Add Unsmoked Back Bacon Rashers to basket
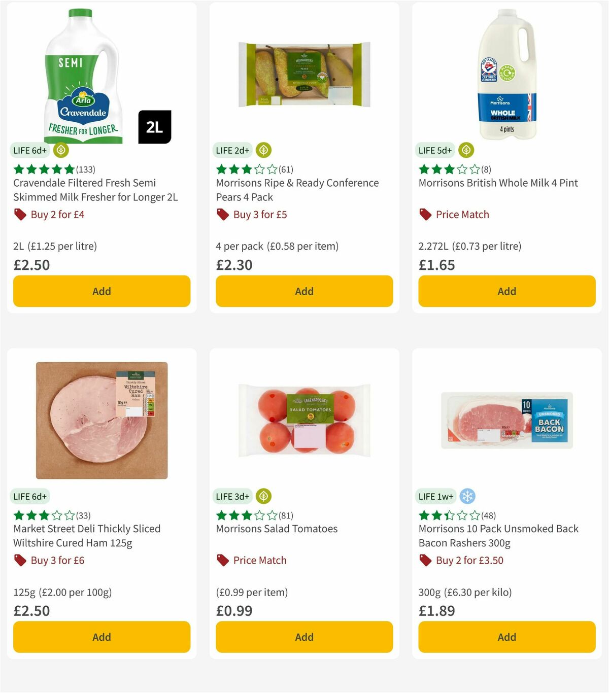This screenshot has width=609, height=693. (x=506, y=637)
